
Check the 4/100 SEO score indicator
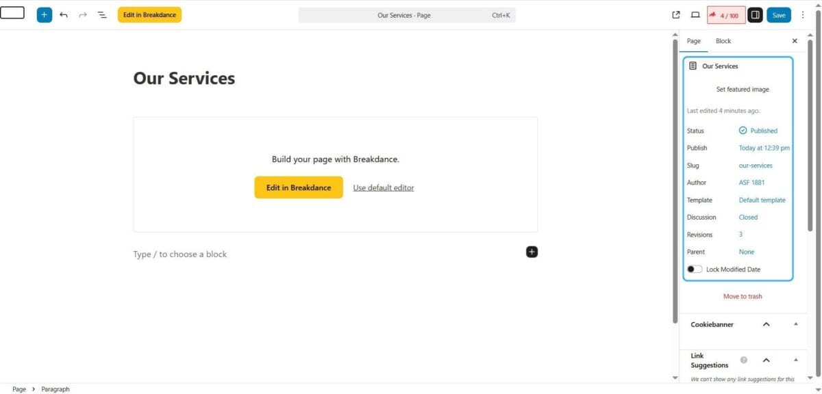[x=726, y=14]
